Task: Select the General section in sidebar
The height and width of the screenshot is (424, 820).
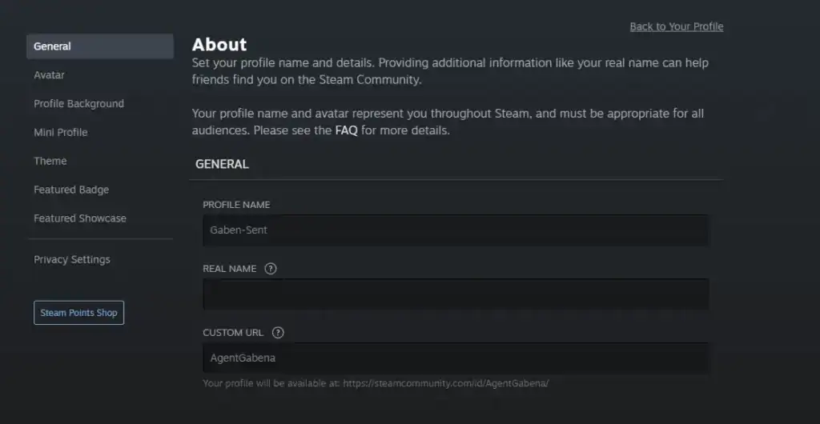Action: point(100,46)
